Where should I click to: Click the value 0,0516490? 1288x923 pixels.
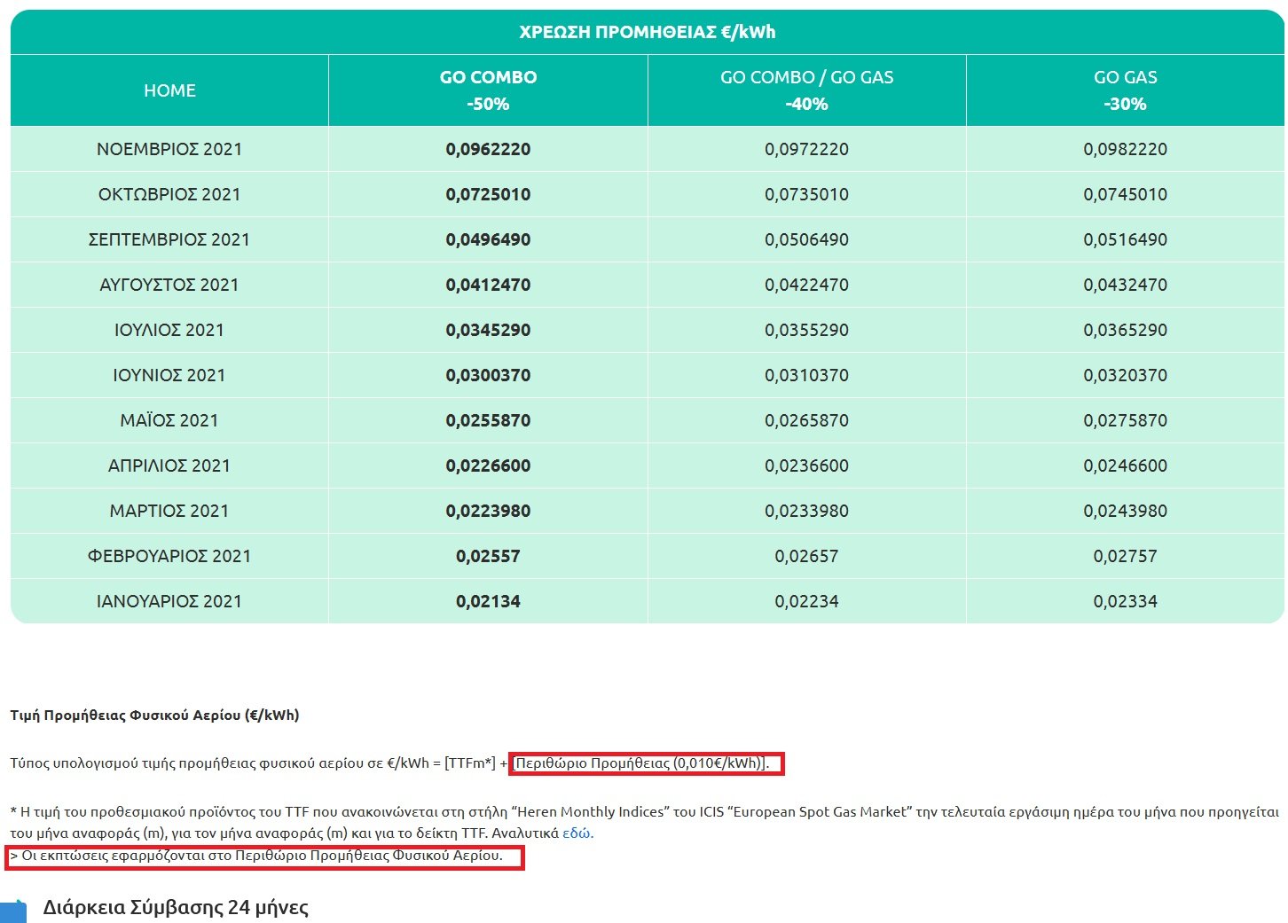[1125, 239]
